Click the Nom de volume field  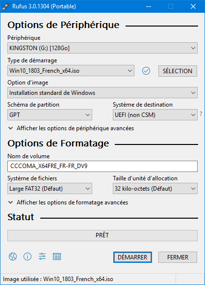click(102, 166)
